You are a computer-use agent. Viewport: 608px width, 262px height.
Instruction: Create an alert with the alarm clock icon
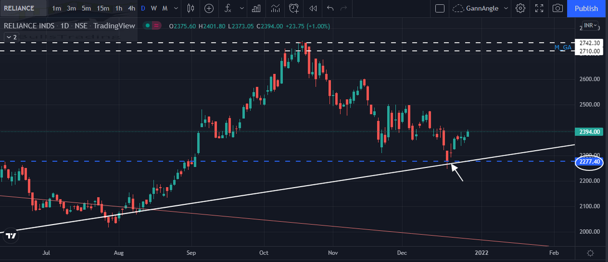(x=294, y=9)
